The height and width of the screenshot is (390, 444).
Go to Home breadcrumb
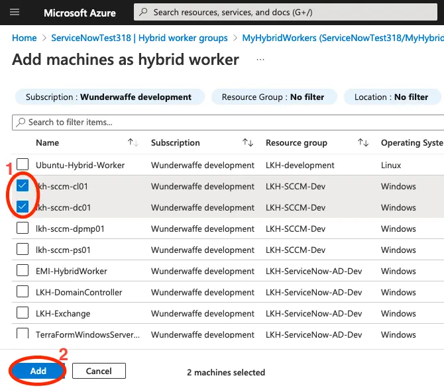[25, 38]
